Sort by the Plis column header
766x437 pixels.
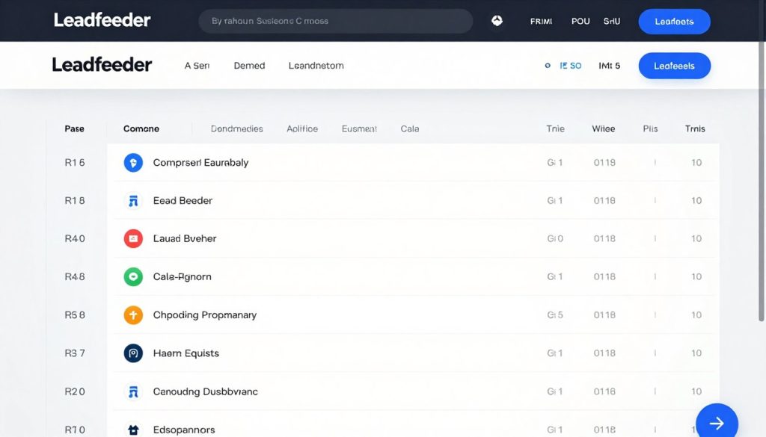[650, 128]
